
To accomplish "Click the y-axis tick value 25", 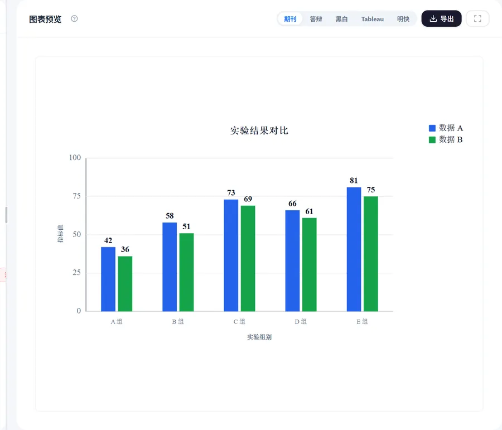I will tap(77, 273).
